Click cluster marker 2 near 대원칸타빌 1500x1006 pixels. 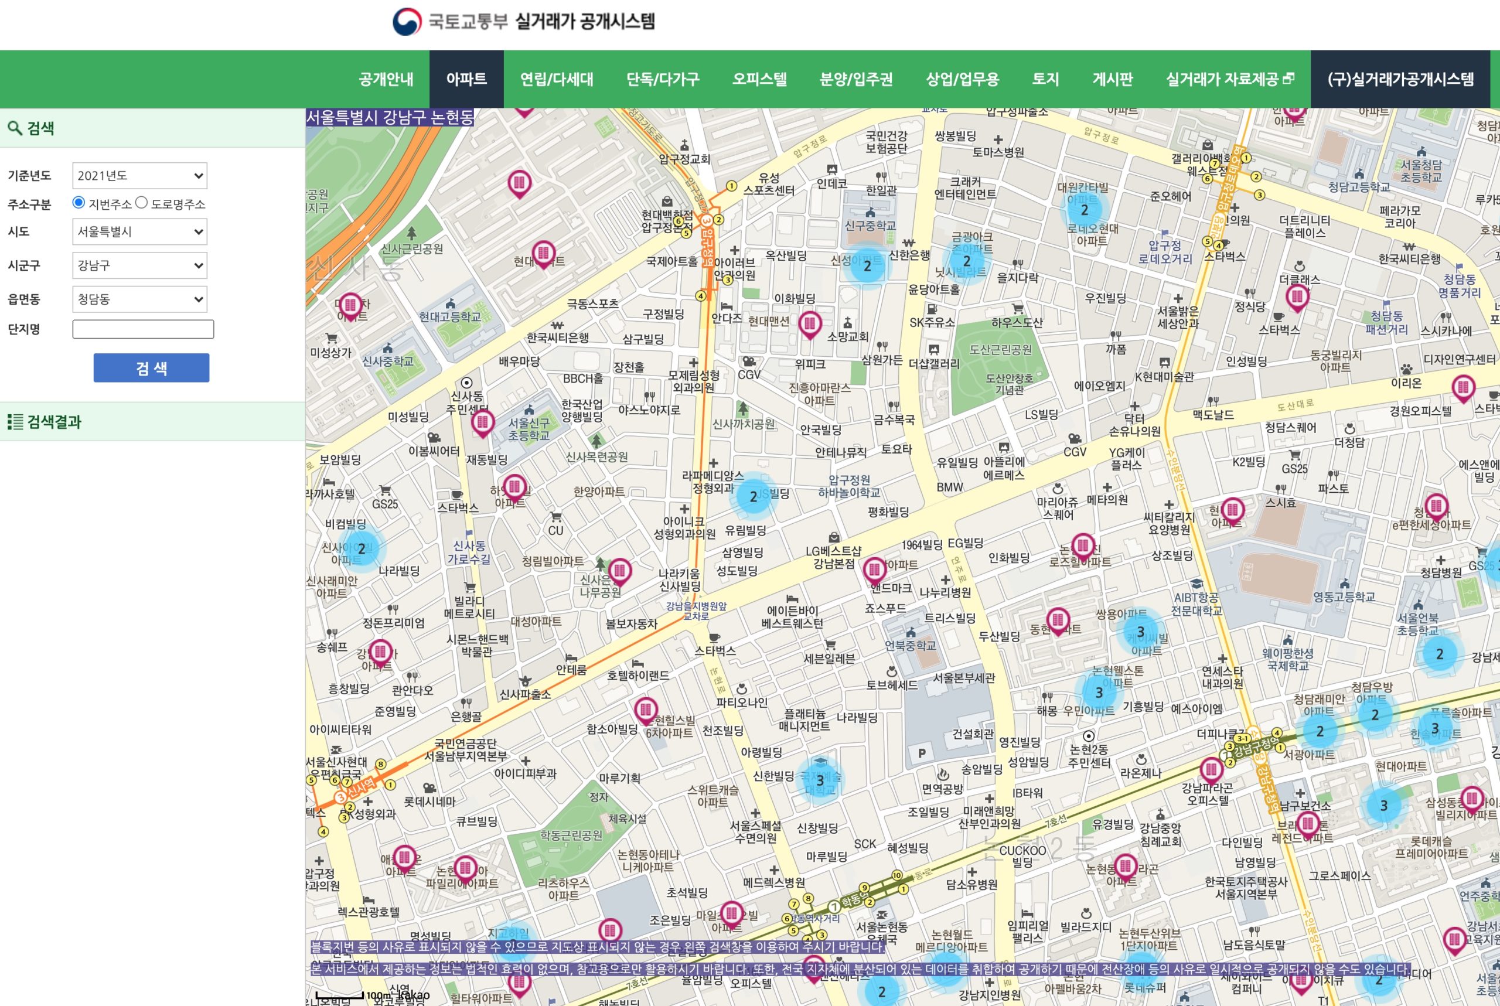point(1084,210)
